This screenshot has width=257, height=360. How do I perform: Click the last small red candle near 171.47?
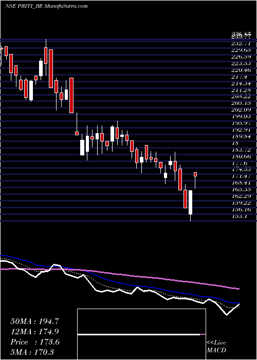tap(195, 174)
